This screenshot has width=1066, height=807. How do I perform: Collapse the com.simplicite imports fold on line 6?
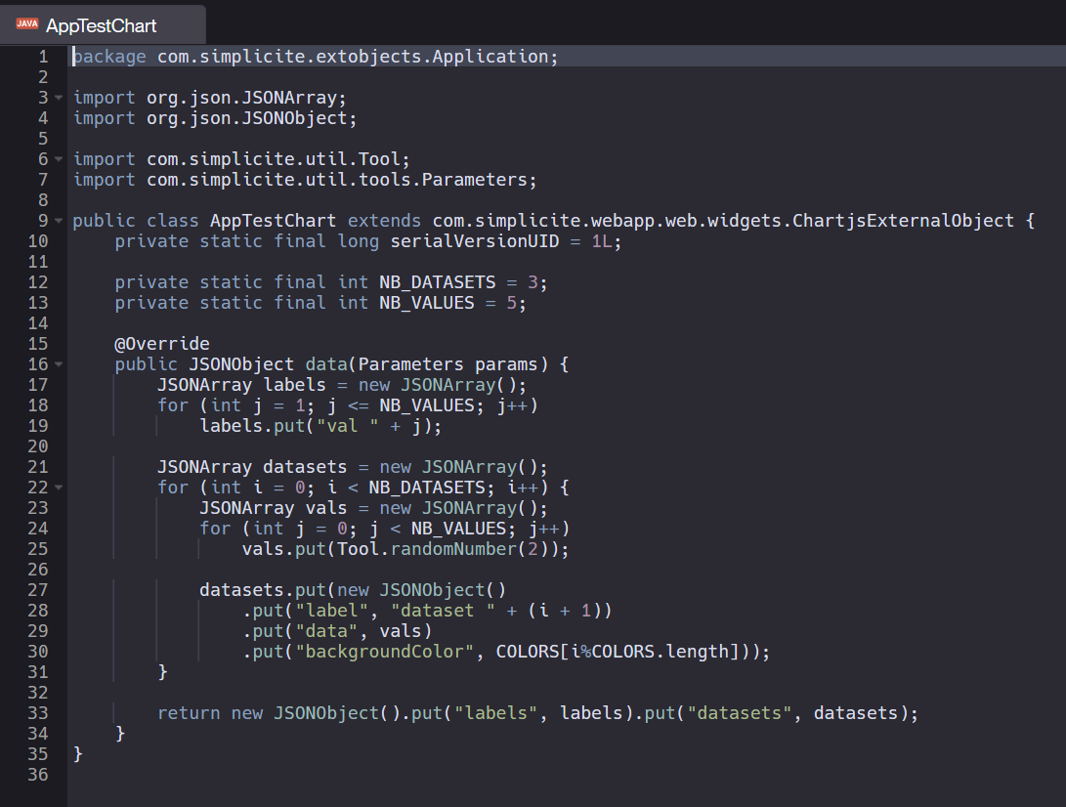[x=60, y=159]
